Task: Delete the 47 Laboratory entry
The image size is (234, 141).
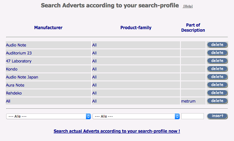Action: [x=217, y=61]
